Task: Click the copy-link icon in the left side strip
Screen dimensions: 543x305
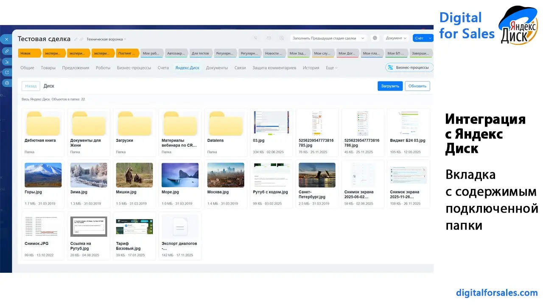Action: tap(6, 51)
